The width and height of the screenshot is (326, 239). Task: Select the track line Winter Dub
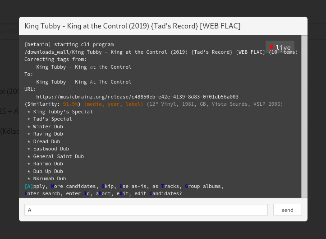click(x=48, y=127)
